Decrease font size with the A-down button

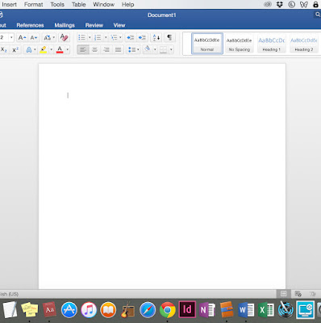pos(34,38)
